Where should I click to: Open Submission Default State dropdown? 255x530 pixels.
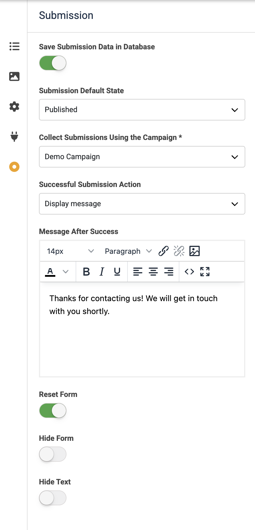[x=142, y=110]
